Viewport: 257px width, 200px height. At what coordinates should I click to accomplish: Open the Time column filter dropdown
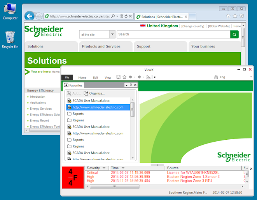[123, 168]
